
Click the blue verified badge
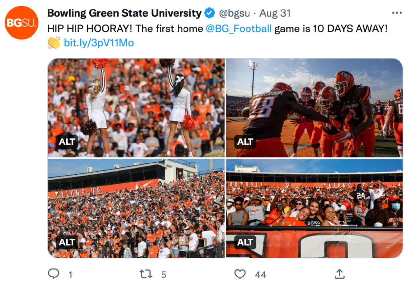pos(209,13)
